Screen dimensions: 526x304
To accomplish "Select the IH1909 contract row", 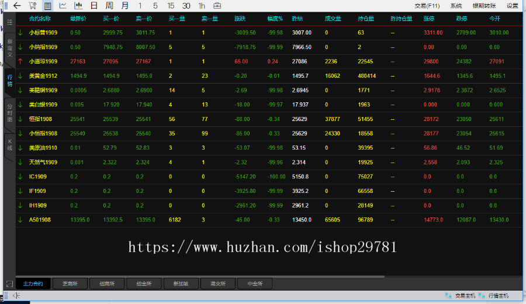I will (269, 206).
